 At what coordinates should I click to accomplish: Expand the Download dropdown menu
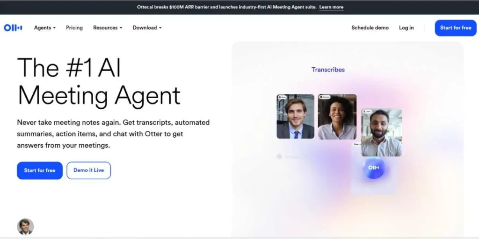(147, 28)
